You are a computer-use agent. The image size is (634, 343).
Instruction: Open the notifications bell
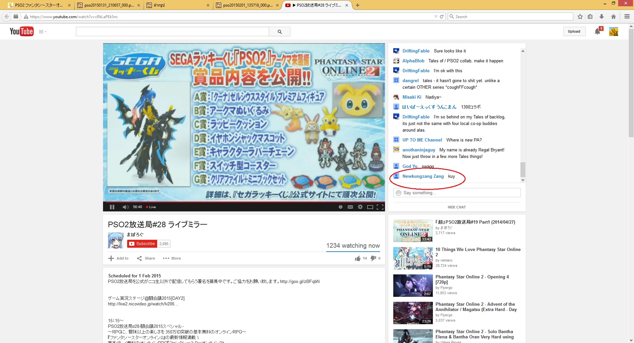click(x=598, y=31)
